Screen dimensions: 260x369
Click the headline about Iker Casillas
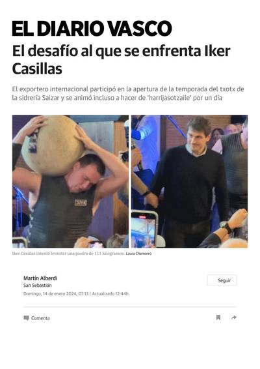coord(122,60)
